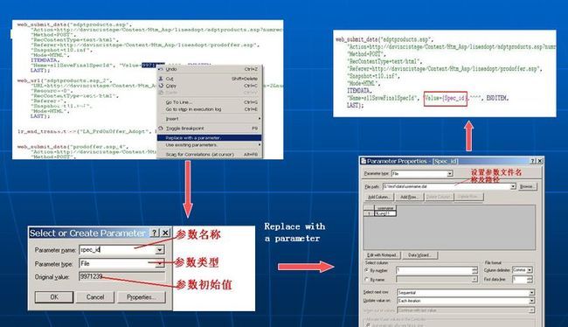Click the help icon in Parameter Properties title bar
Viewport: 568px width, 327px height.
(x=533, y=161)
